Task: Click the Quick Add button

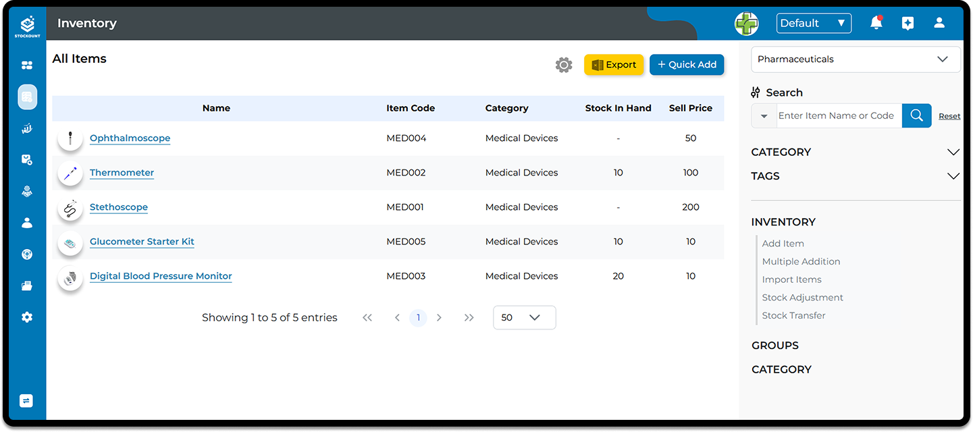Action: (687, 65)
